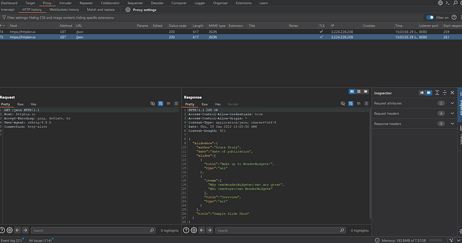Open Request search help icon
Viewport: 462px width, 243px height.
(x=2, y=230)
